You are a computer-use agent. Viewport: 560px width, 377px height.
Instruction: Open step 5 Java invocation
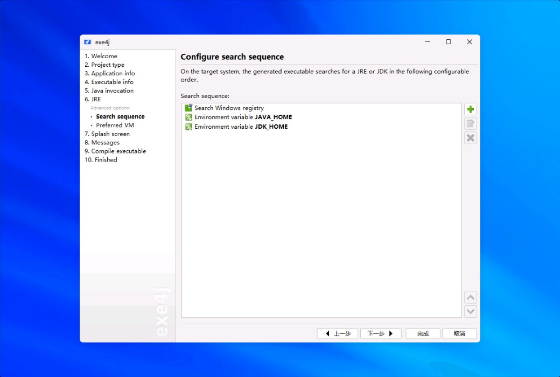(x=109, y=90)
